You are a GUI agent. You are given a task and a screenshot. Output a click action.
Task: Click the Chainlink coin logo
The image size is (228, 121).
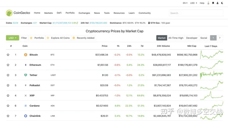point(26,116)
